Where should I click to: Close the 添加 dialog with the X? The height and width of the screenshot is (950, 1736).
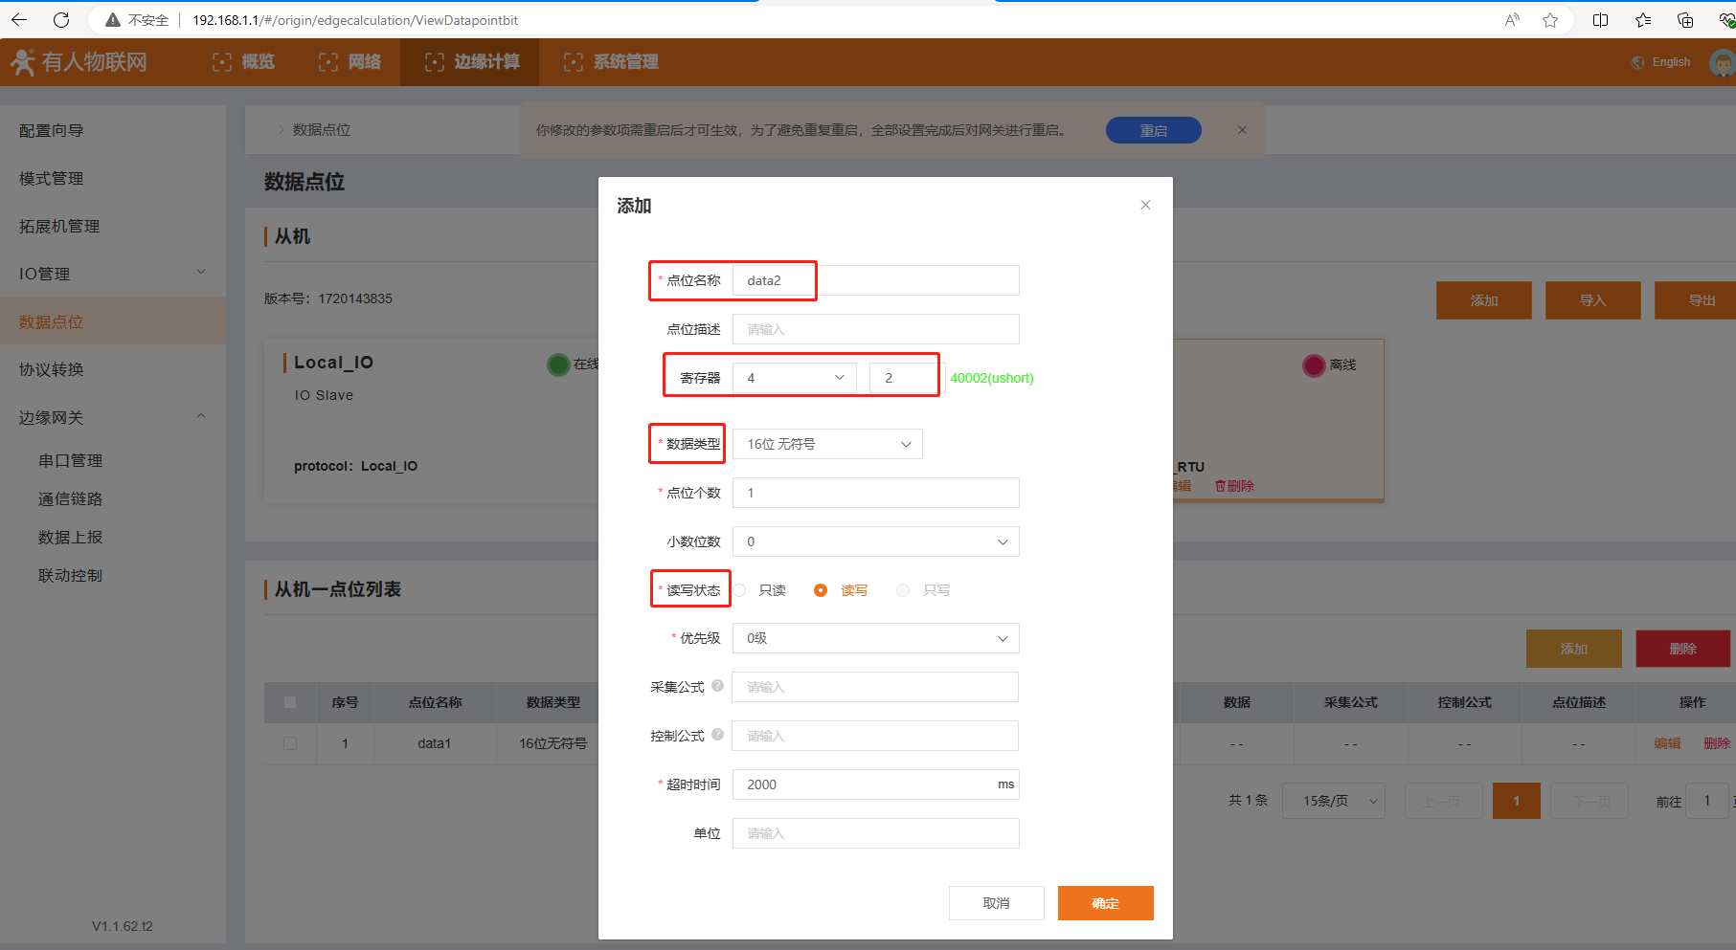pos(1145,205)
